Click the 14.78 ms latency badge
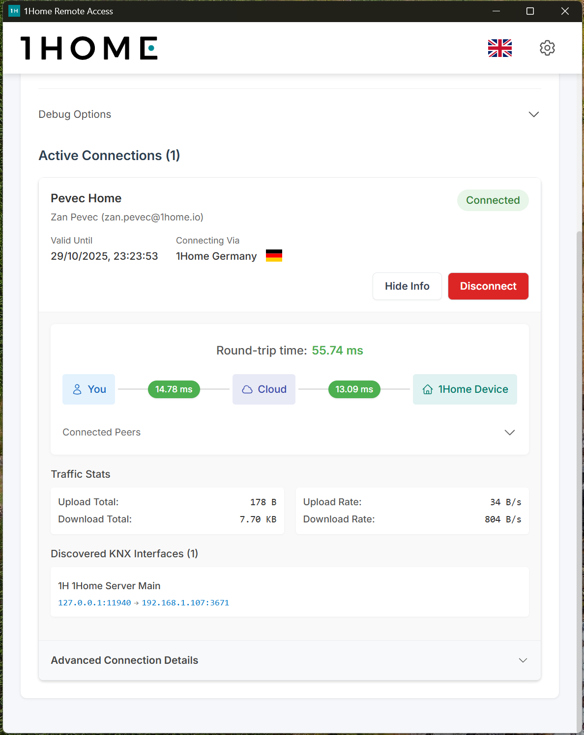Screen dimensions: 584x735 174,389
